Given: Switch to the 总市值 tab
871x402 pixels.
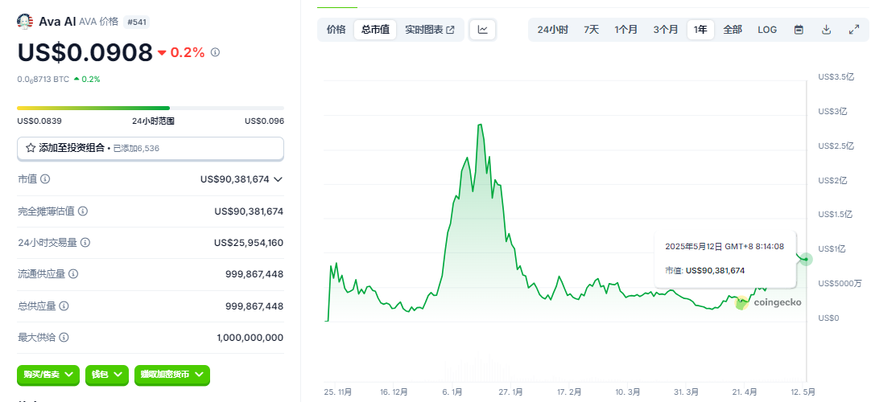Looking at the screenshot, I should click(x=375, y=30).
